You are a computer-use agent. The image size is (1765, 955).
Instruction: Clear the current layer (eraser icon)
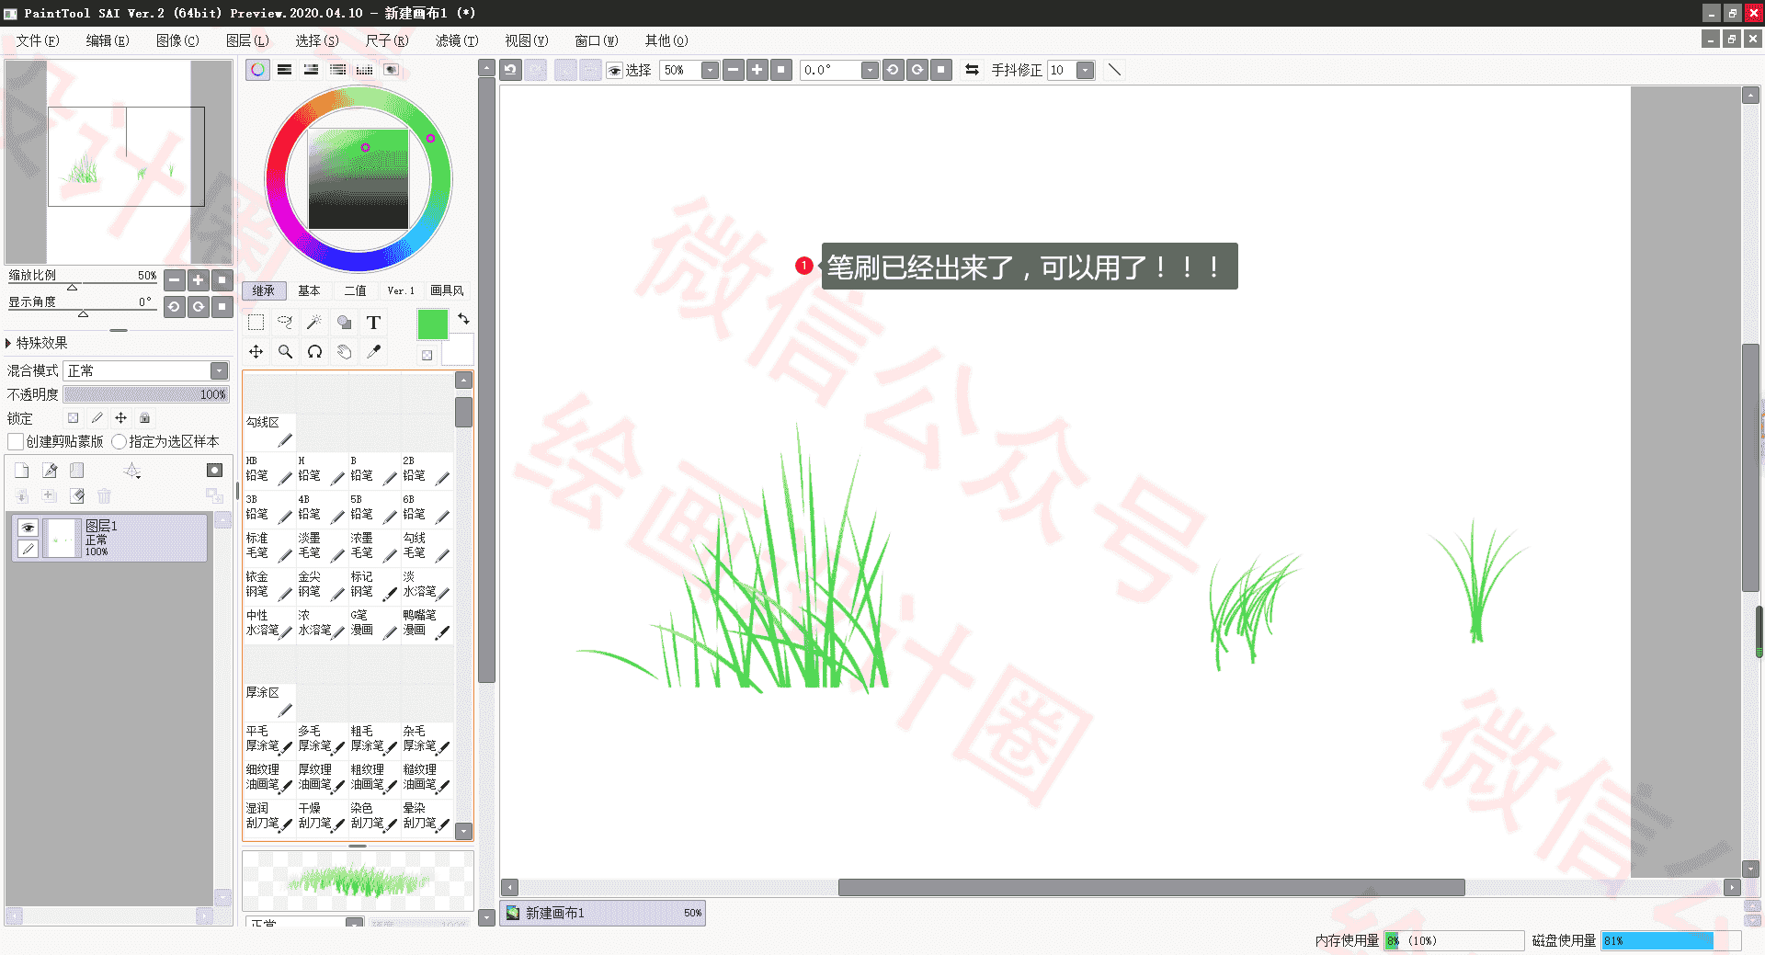pos(77,496)
